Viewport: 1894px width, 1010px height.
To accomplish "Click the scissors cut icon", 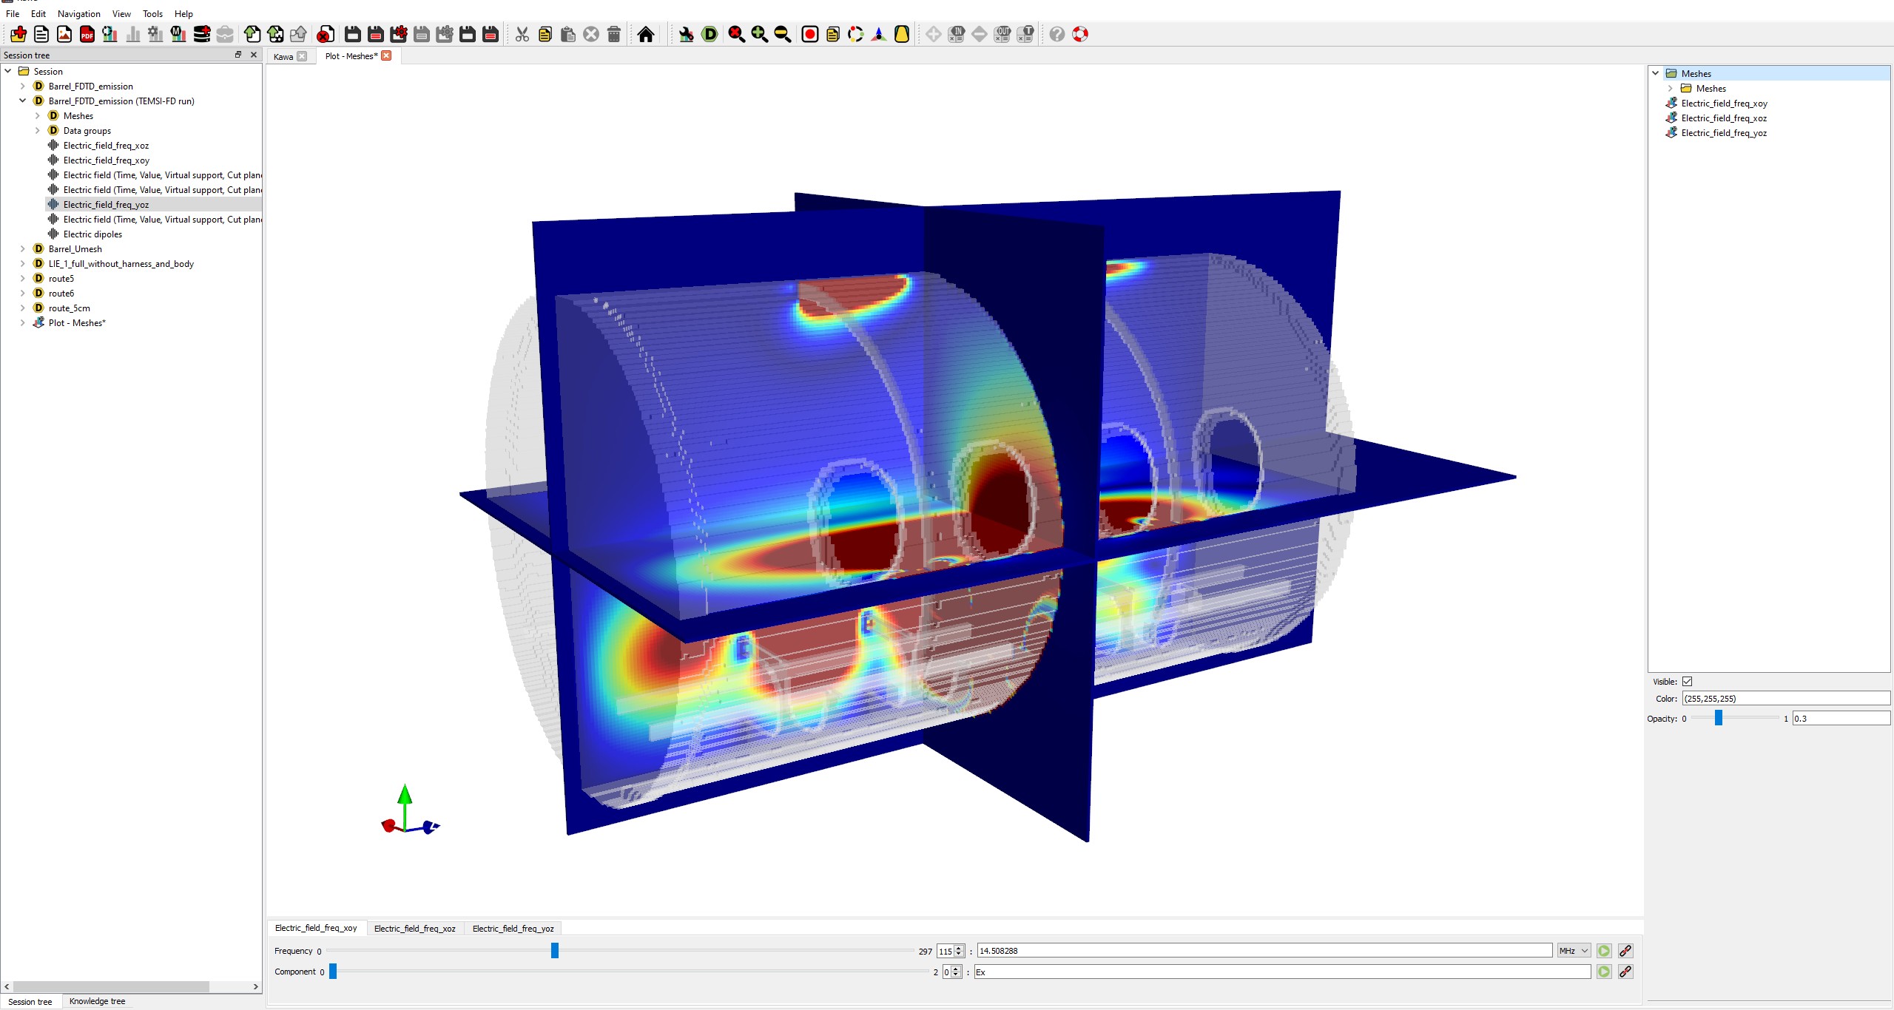I will point(522,34).
